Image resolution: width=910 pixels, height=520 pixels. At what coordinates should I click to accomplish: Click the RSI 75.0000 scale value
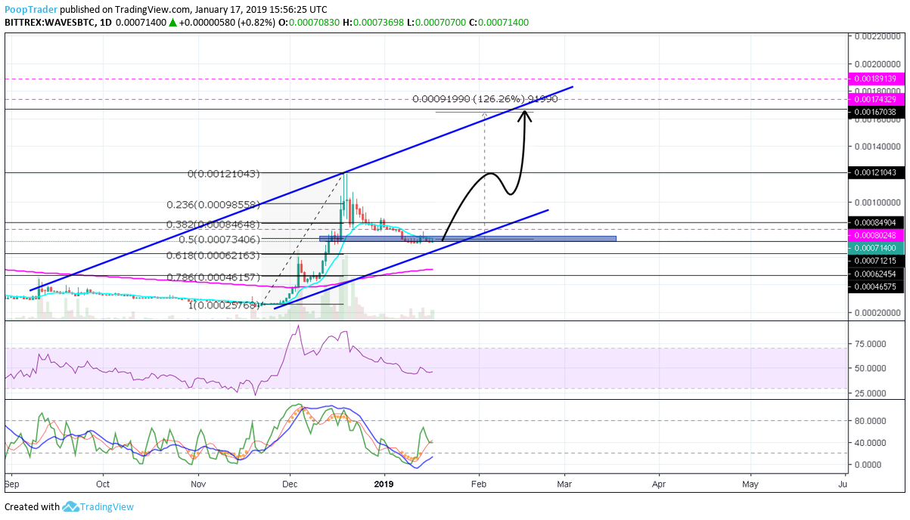tap(869, 343)
